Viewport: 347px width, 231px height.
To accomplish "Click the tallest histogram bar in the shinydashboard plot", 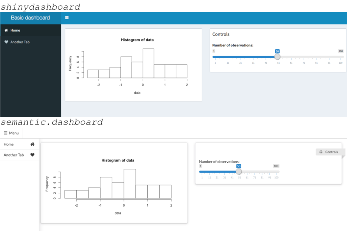I will point(148,63).
